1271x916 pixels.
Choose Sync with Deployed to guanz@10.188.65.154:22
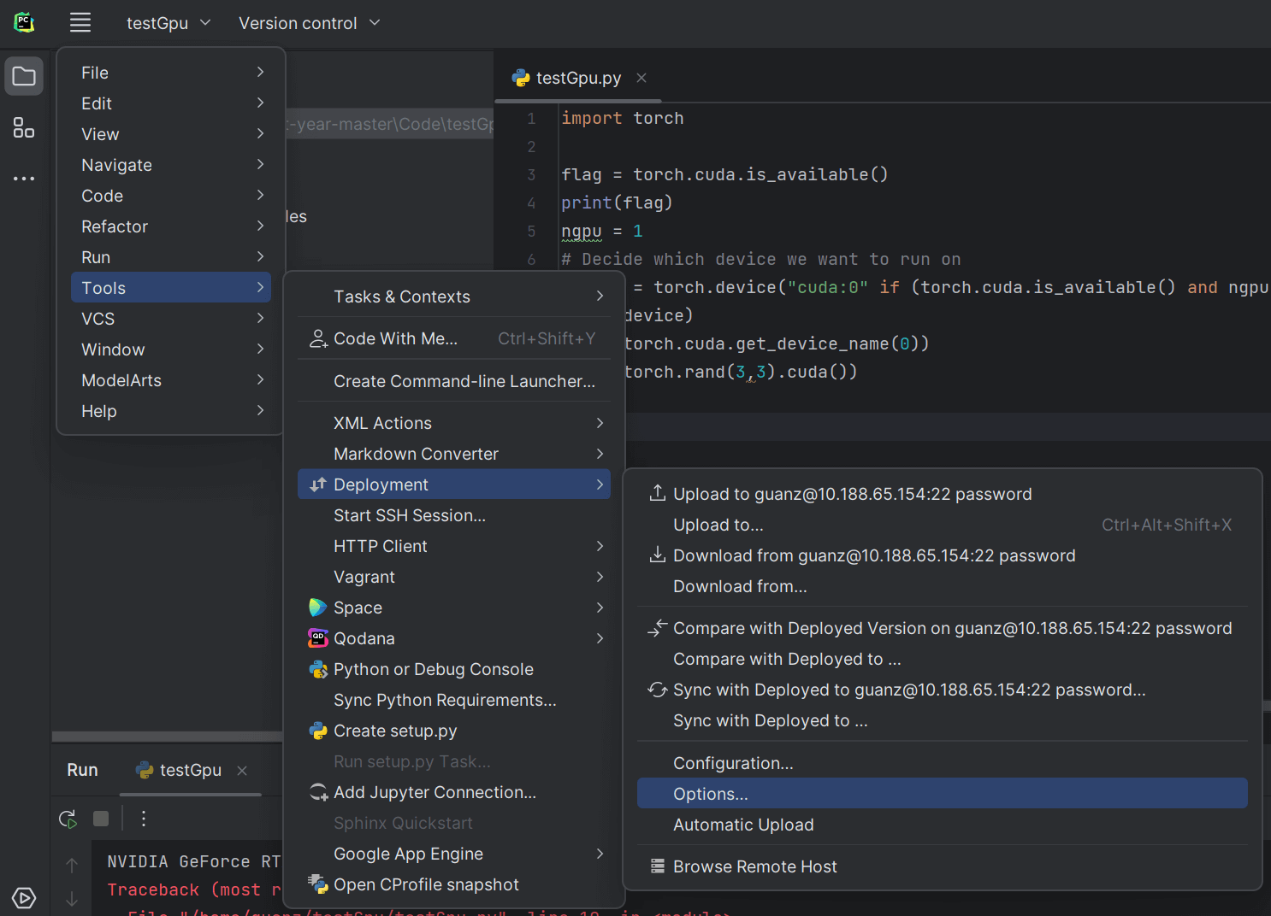(943, 690)
